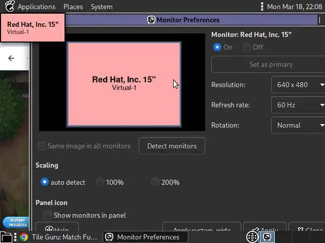Open the Refresh rate dropdown showing 60 Hz
The height and width of the screenshot is (243, 325).
click(298, 105)
